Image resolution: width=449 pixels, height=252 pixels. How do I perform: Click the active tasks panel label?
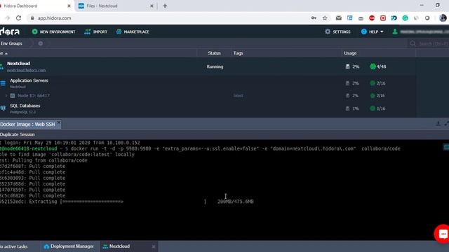tap(14, 246)
